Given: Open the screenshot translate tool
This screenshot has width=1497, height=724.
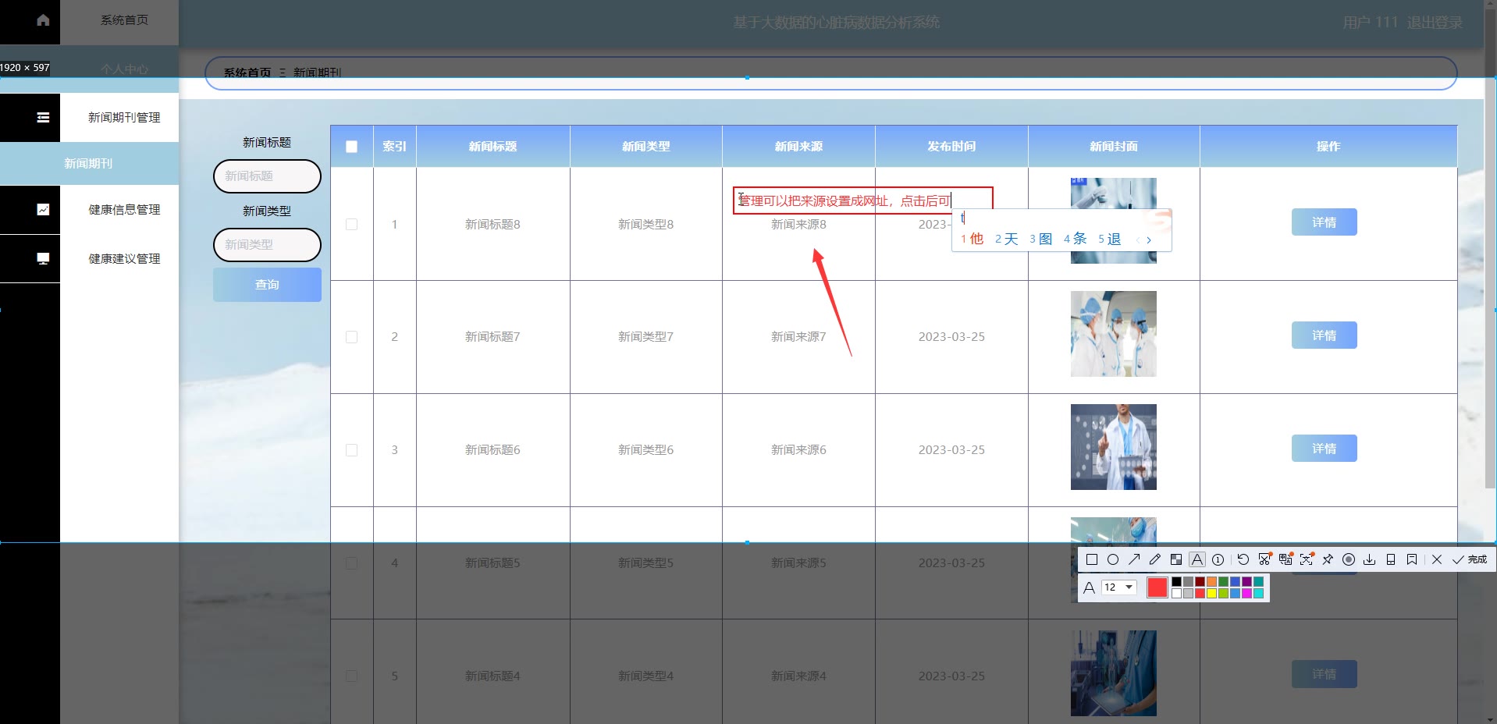Looking at the screenshot, I should pos(1285,559).
